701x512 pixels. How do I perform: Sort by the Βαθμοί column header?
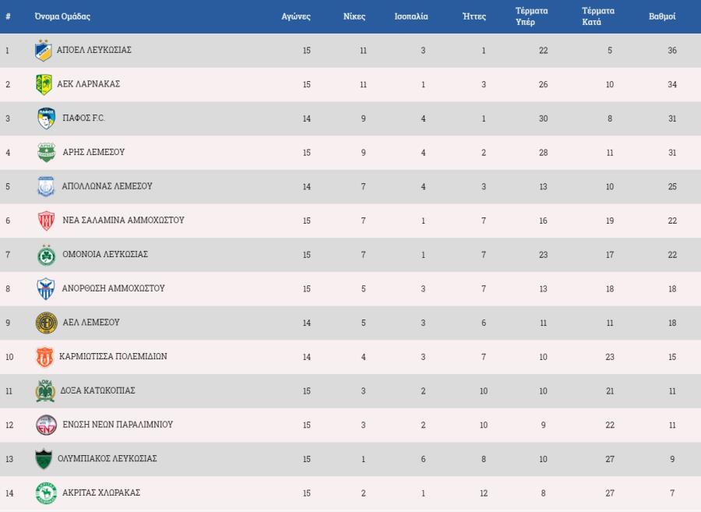coord(662,16)
